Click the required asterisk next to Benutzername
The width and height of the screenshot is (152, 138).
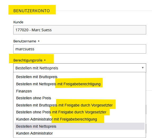pyautogui.click(x=39, y=41)
